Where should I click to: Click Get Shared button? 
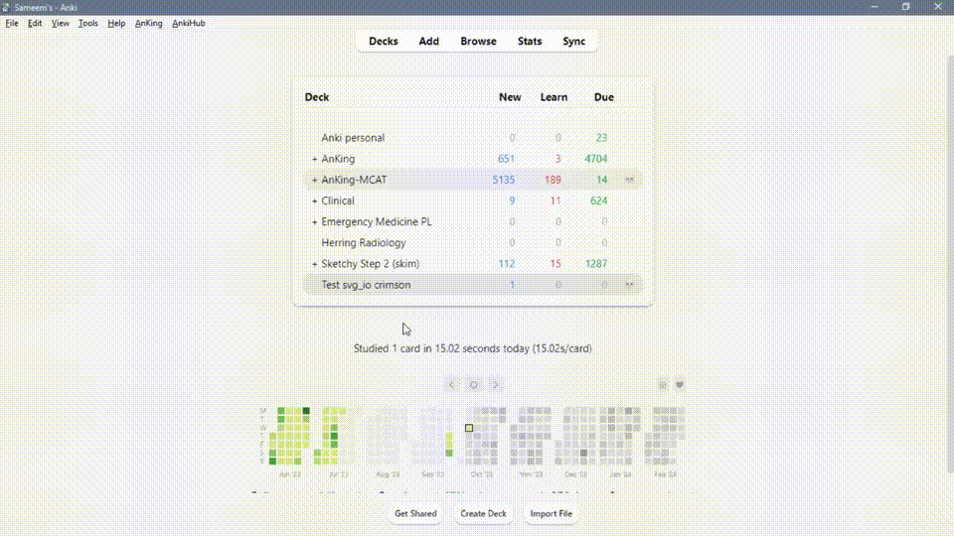click(x=415, y=513)
